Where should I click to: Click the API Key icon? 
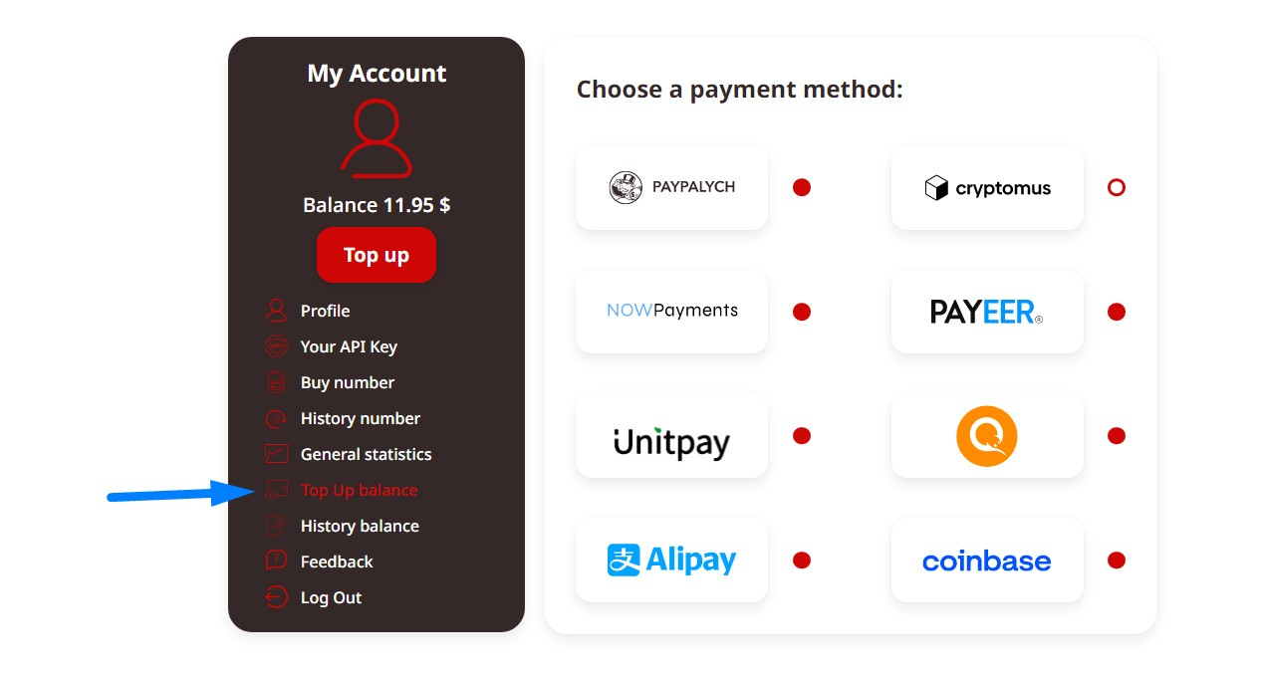pyautogui.click(x=276, y=346)
